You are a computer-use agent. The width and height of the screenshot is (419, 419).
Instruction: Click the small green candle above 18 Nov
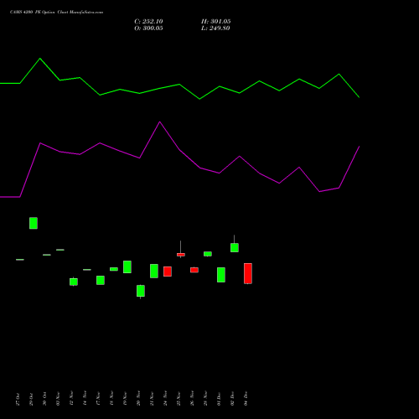[114, 269]
